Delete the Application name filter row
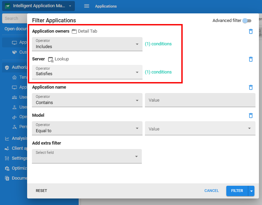262x205 pixels. (251, 87)
